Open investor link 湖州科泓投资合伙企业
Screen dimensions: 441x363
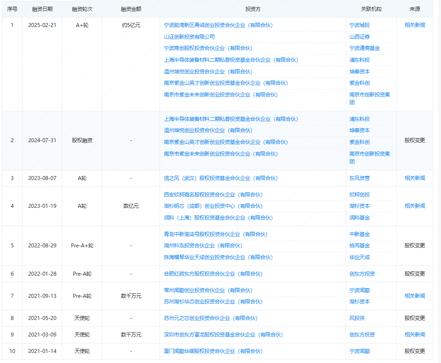click(203, 246)
